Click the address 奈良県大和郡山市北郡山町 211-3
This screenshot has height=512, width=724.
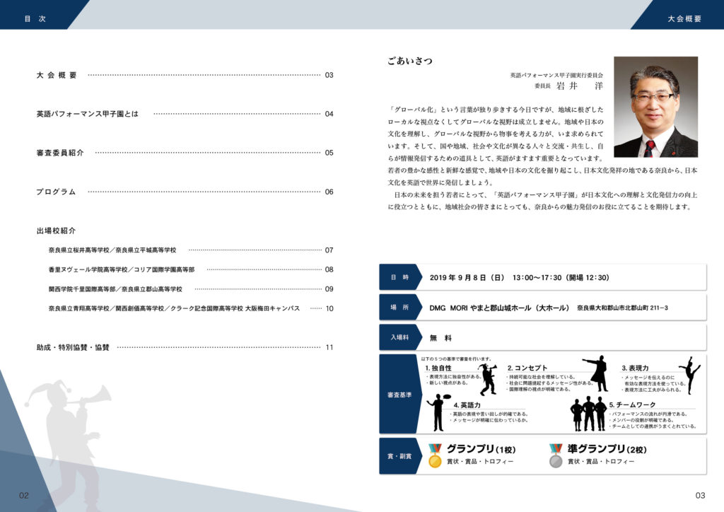click(x=622, y=308)
